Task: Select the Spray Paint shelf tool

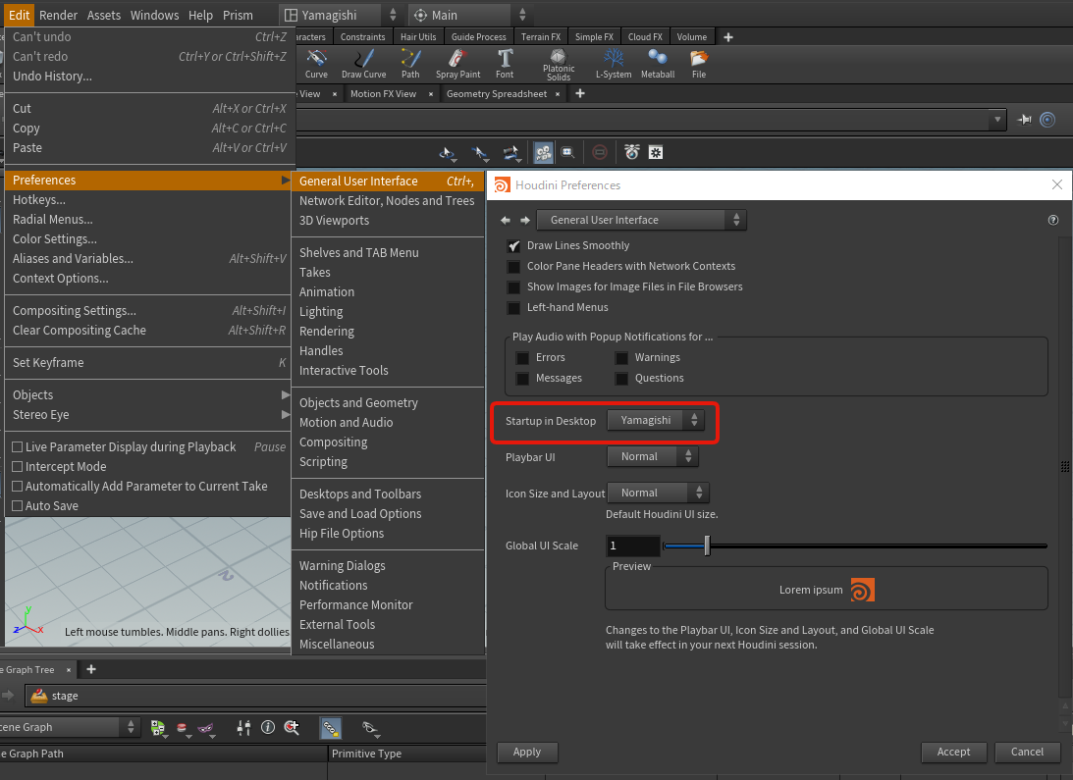Action: [457, 64]
